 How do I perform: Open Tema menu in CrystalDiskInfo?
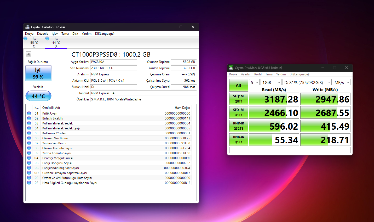click(x=65, y=34)
